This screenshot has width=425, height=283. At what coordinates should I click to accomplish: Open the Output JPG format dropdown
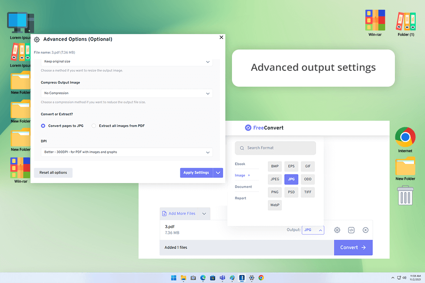313,230
